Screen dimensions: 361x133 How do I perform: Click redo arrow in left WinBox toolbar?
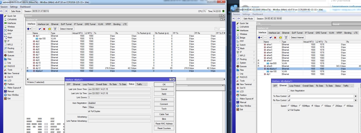pos(6,11)
